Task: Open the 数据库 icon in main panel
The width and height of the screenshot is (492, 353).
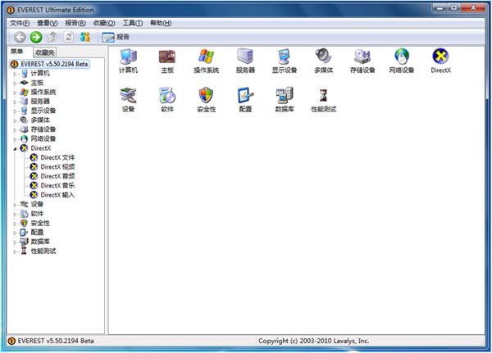Action: (x=285, y=96)
